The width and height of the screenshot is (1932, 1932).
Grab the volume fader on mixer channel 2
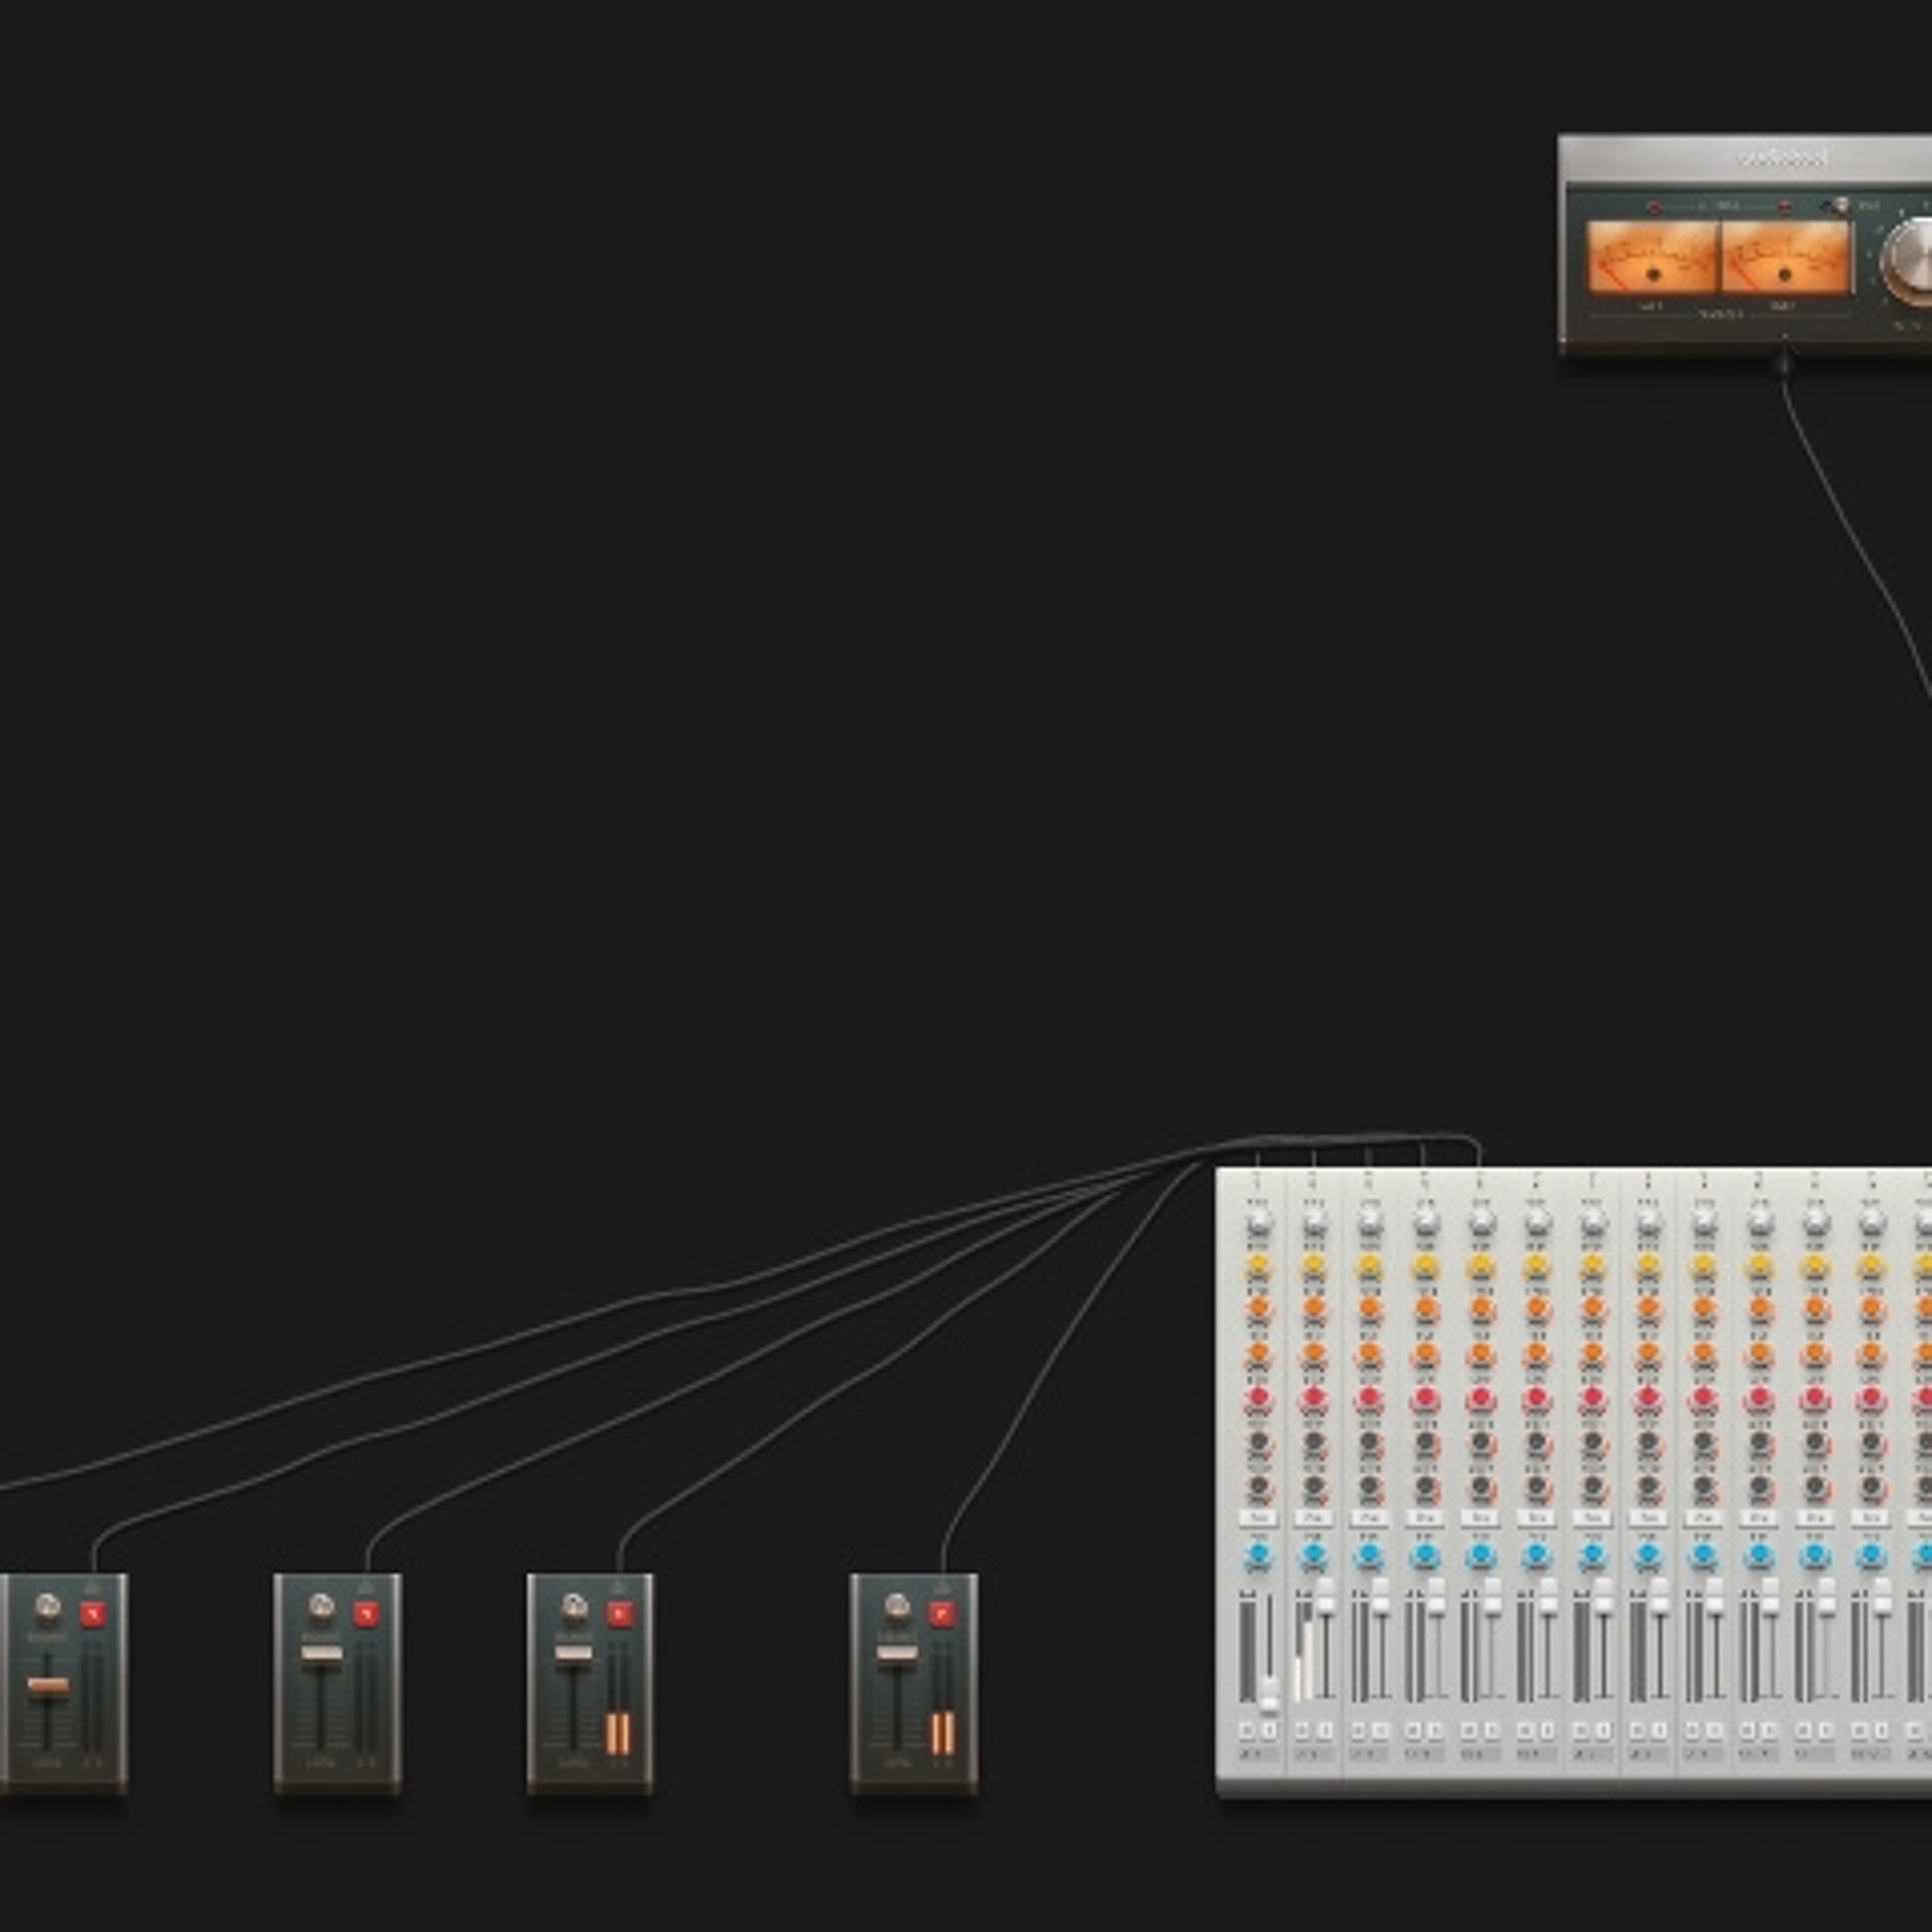click(1325, 1596)
